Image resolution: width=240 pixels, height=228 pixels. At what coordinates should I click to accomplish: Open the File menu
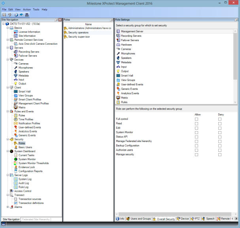point(4,9)
